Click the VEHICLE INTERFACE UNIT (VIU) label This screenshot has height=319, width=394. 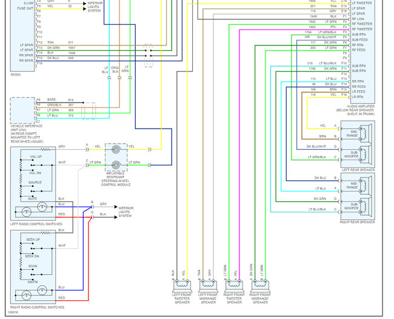(x=27, y=134)
